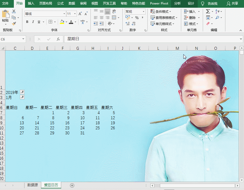Open the 插入 ribbon tab
This screenshot has height=190, width=244.
(x=31, y=3)
